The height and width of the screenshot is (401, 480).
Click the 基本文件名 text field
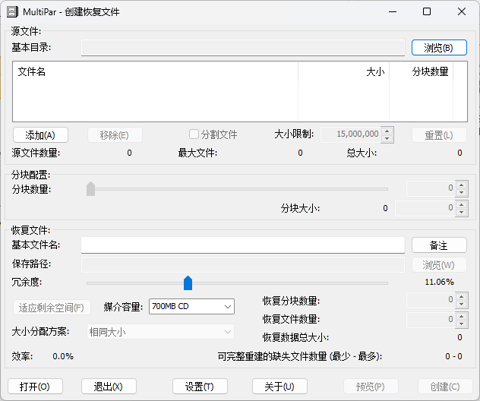(243, 245)
